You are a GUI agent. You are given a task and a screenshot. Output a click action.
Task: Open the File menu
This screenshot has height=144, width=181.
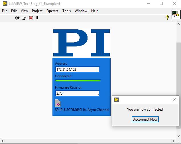(x=5, y=11)
